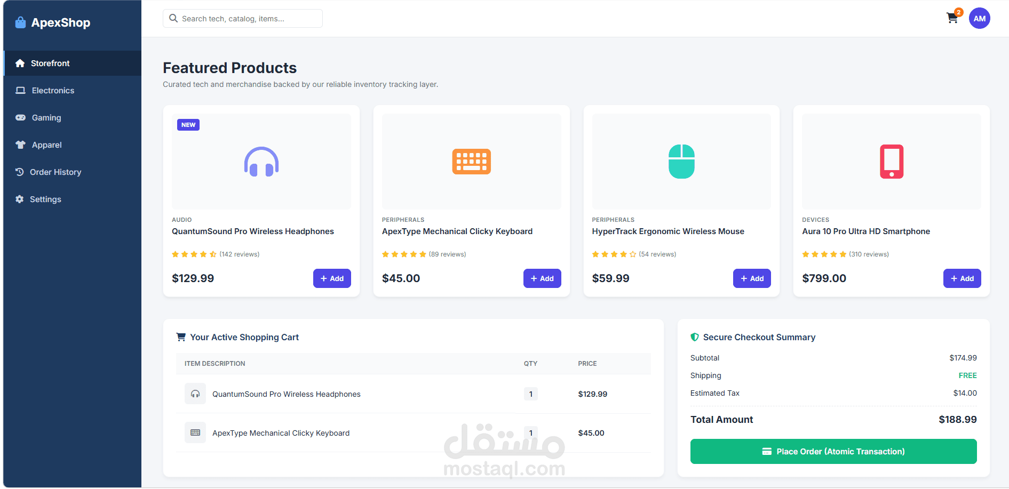Click the Order History clock icon
The height and width of the screenshot is (489, 1009).
tap(20, 172)
